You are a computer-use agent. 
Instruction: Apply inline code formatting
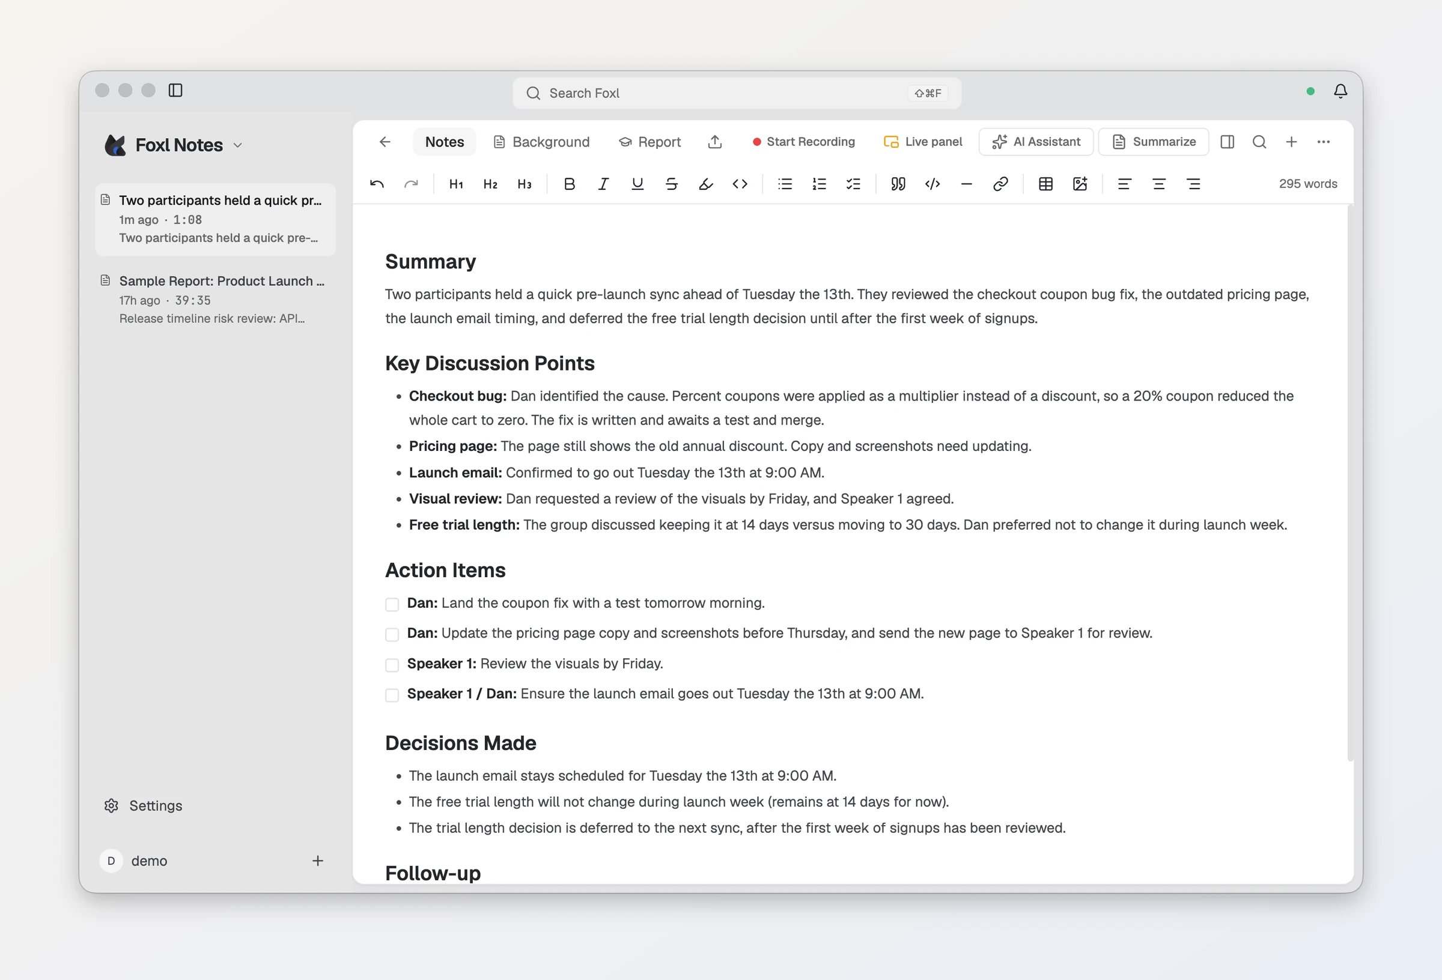740,184
